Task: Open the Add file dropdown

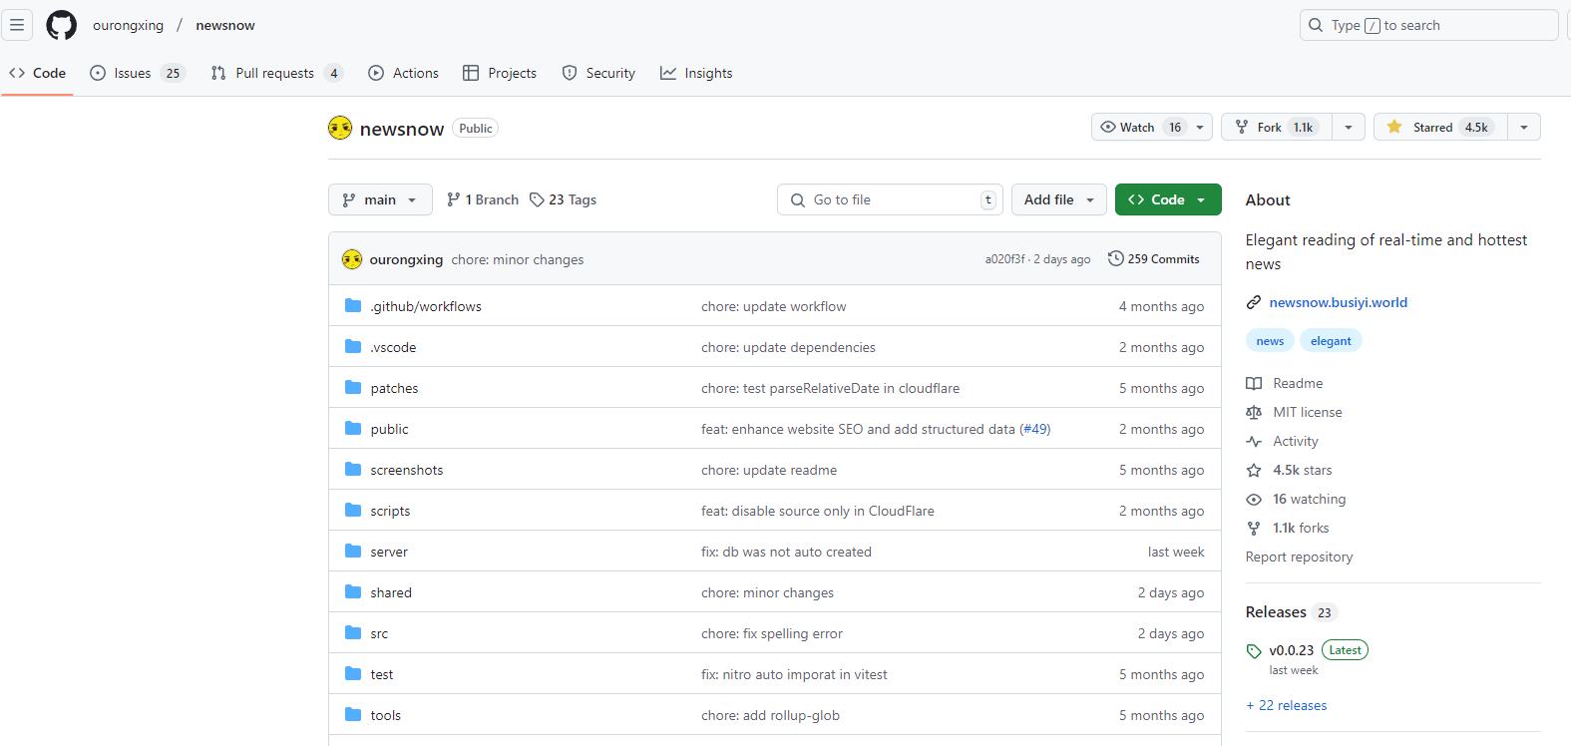Action: coord(1058,200)
